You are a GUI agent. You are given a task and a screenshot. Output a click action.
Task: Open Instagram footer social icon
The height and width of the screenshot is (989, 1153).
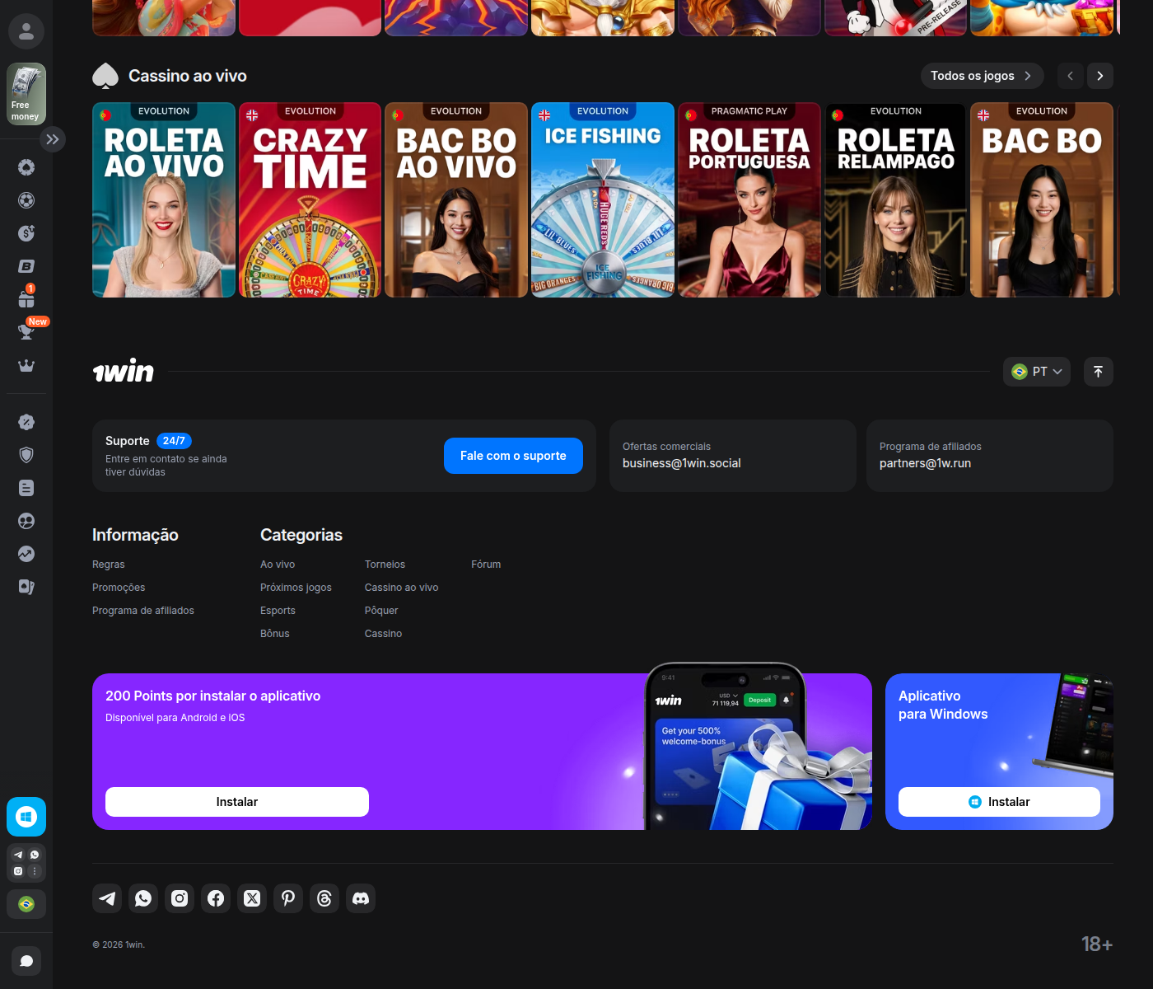180,898
